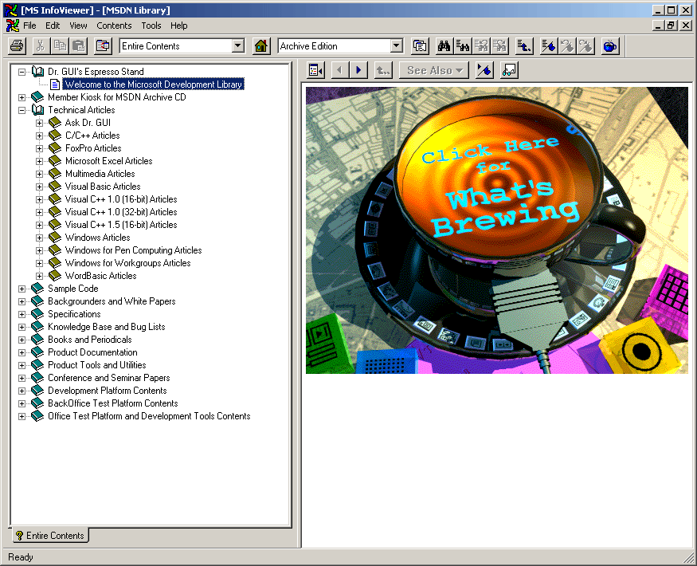
Task: Click the page icon beside Welcome topic
Action: (x=55, y=84)
